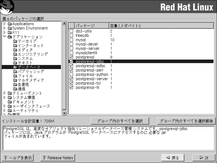Select the インターネット folder icon
Image resolution: width=217 pixels, height=163 pixels.
pos(15,45)
